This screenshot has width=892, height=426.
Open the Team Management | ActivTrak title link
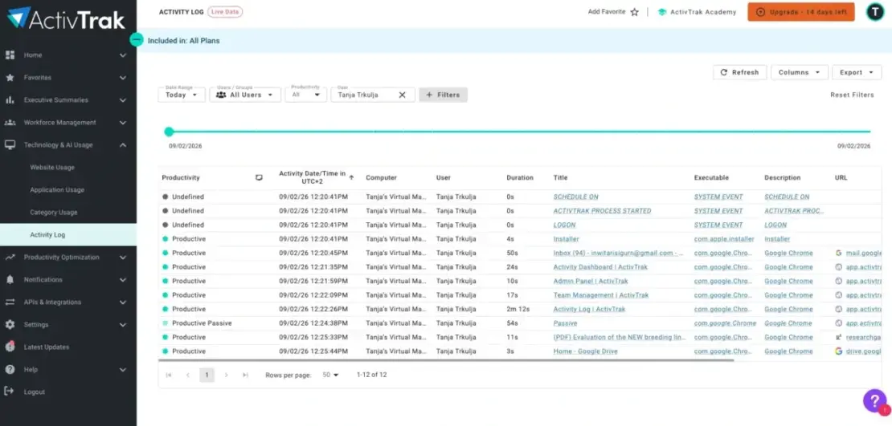coord(601,294)
